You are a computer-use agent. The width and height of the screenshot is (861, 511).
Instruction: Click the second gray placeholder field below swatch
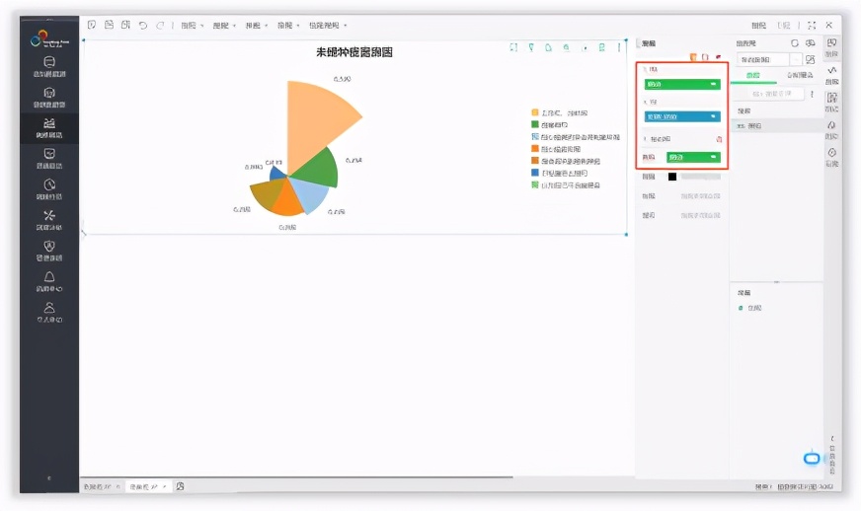click(701, 215)
